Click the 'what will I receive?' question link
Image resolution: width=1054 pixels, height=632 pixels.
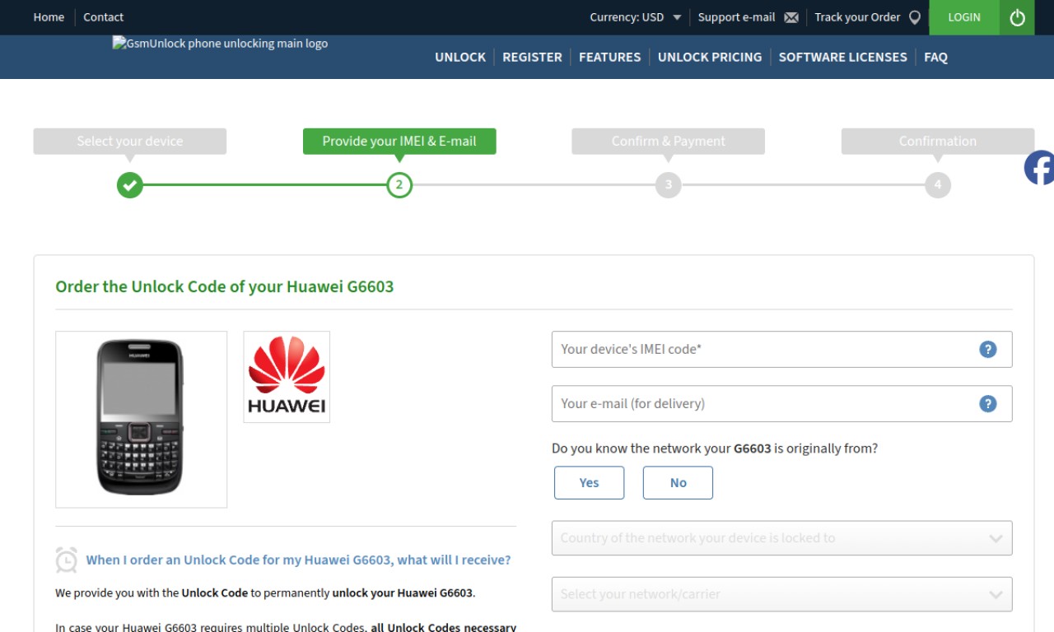click(298, 560)
